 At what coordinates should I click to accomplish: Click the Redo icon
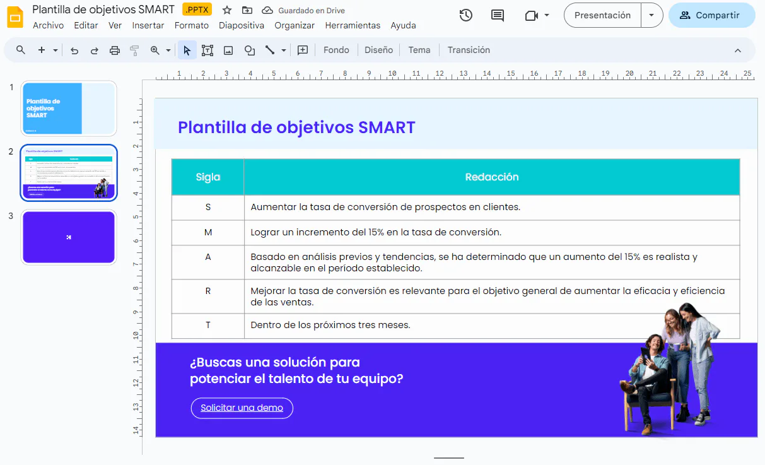point(93,50)
